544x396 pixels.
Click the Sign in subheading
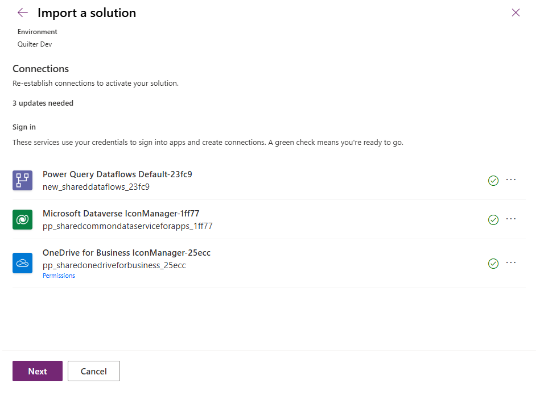coord(24,127)
